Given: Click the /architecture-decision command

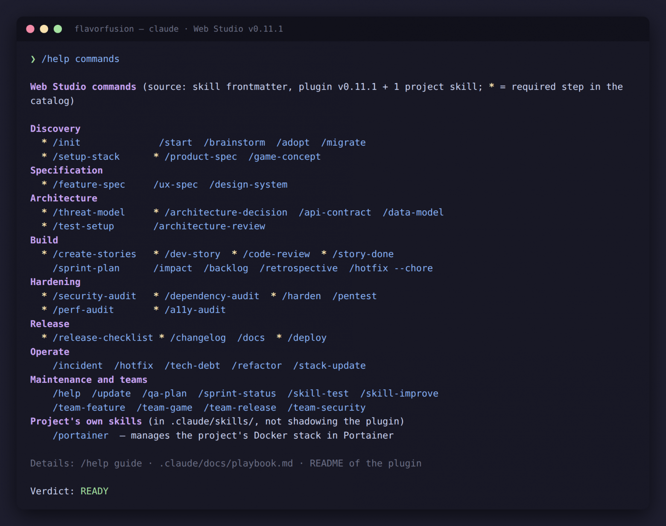Looking at the screenshot, I should (x=226, y=212).
